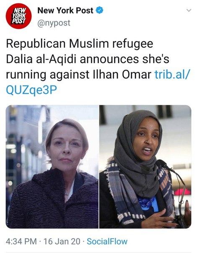Click the 4:34 PM timestamp
The width and height of the screenshot is (197, 253).
(21, 241)
